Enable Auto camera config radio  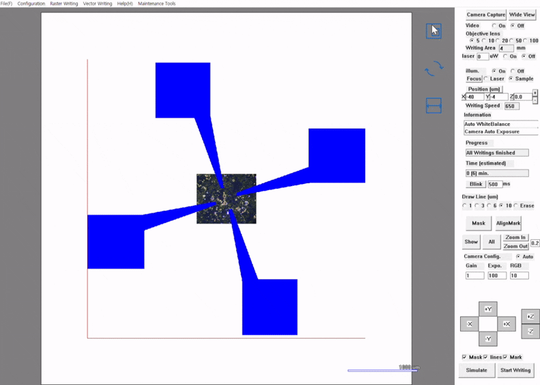point(518,256)
